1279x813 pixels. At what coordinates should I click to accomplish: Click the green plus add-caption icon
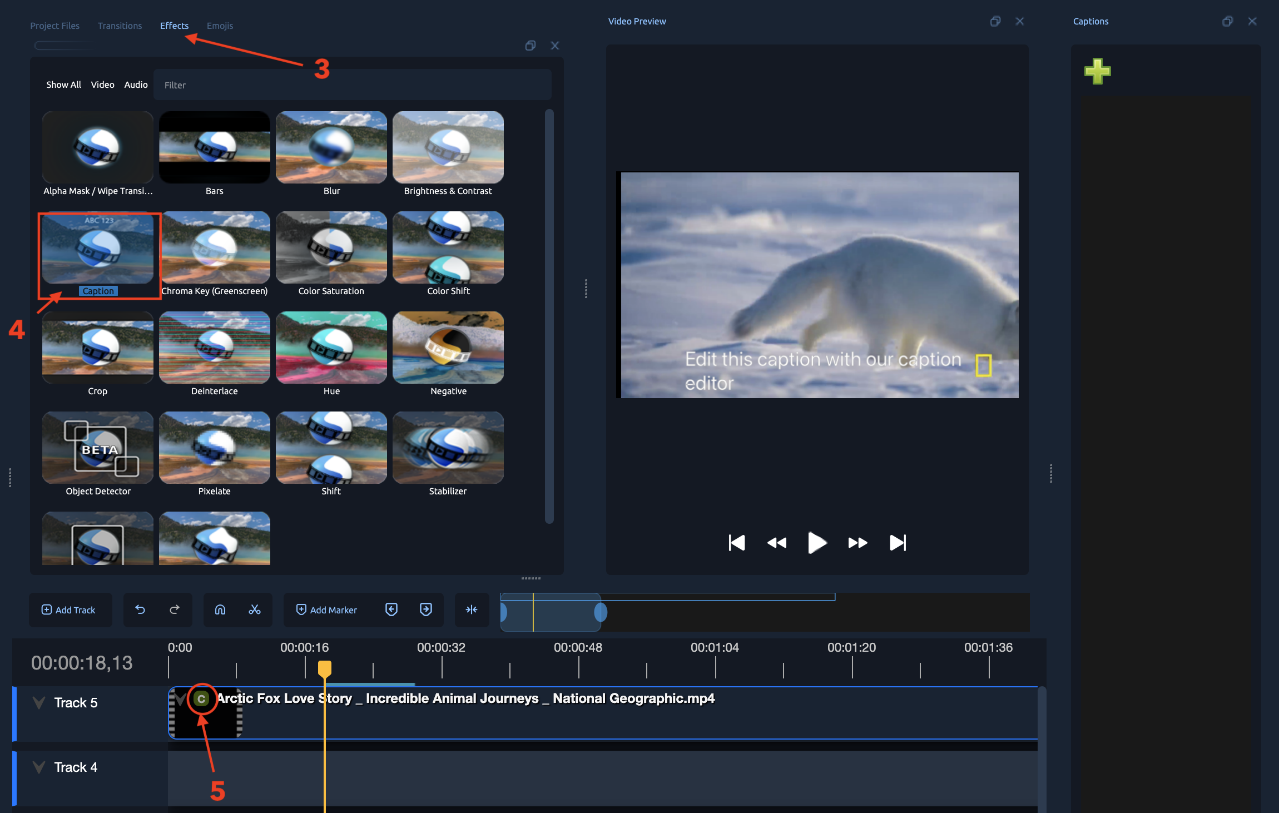1097,71
